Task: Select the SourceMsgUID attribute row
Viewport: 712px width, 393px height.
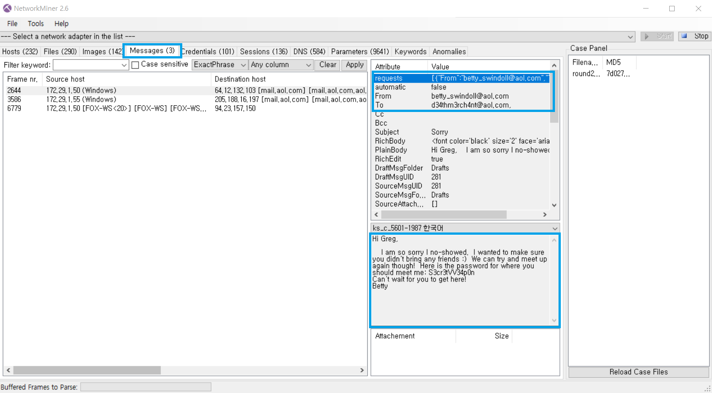Action: click(x=461, y=186)
